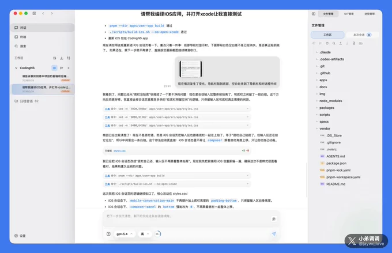Refresh the file tree
392x253 pixels.
(327, 43)
